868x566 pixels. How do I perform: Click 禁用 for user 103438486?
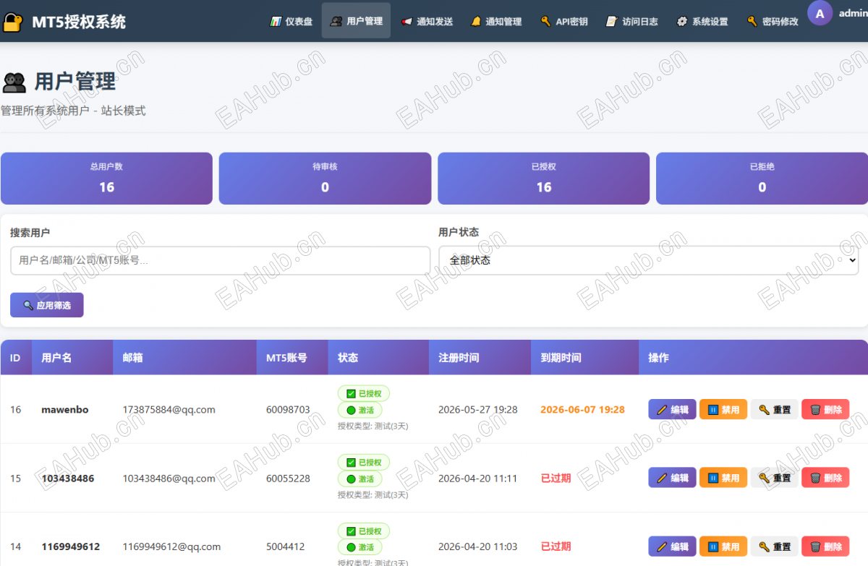click(723, 478)
